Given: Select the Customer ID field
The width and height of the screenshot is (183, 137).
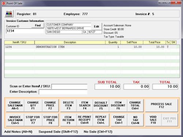Looking at the screenshot, I should coord(25,31).
